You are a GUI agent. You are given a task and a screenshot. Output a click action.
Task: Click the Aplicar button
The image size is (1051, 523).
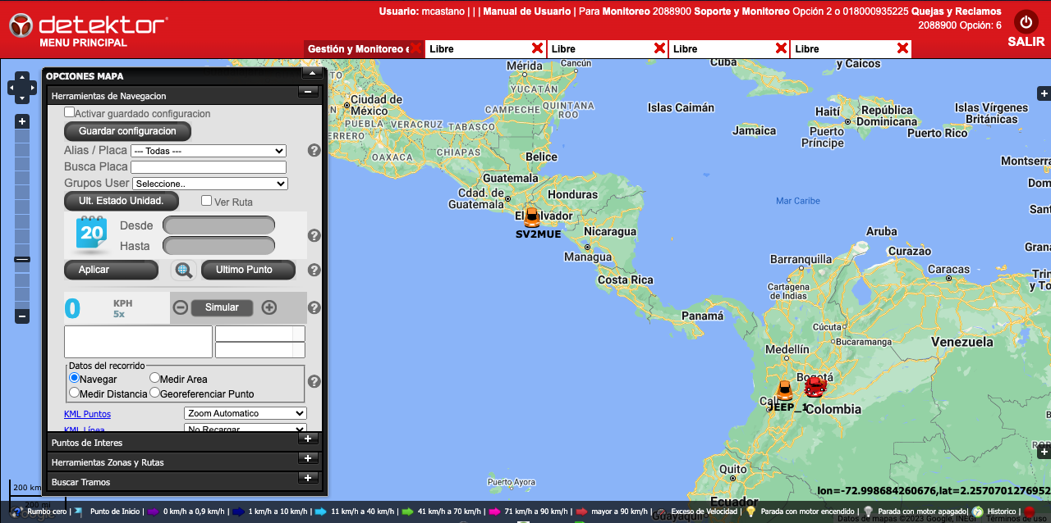pyautogui.click(x=111, y=270)
